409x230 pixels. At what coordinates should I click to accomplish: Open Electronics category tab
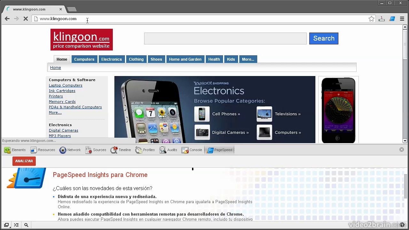click(x=112, y=59)
